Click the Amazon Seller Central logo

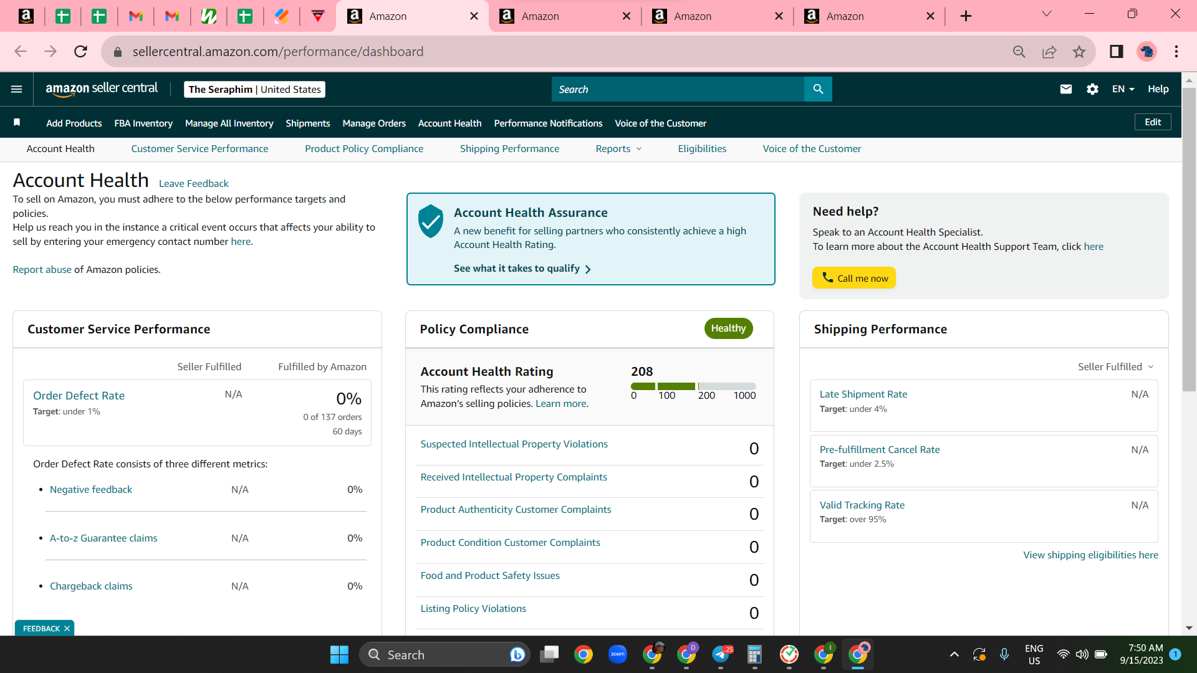102,89
